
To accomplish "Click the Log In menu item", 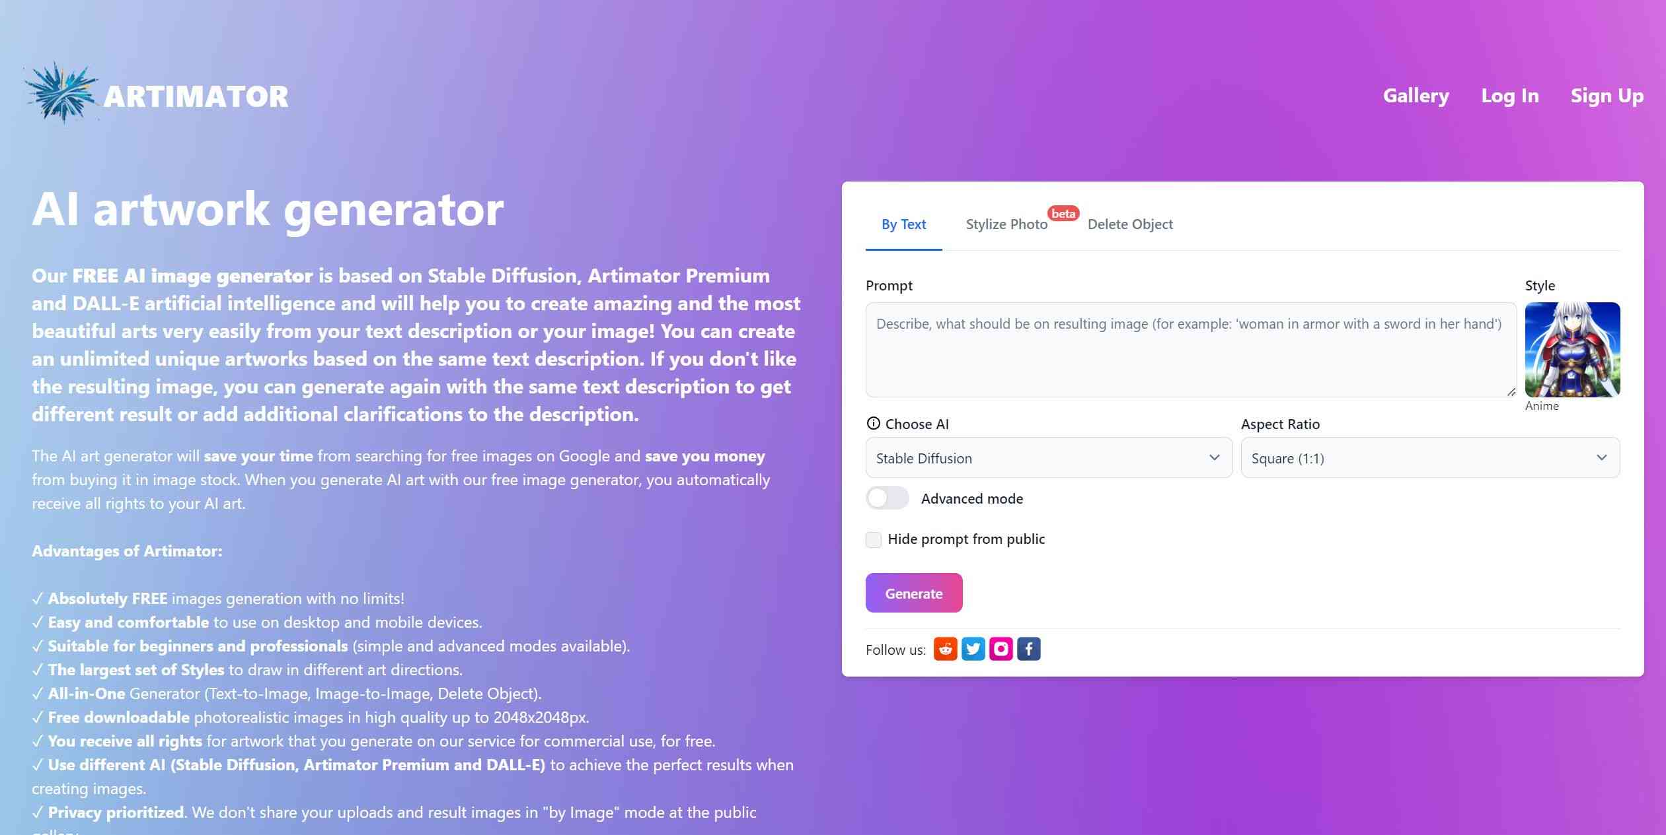I will [x=1511, y=96].
